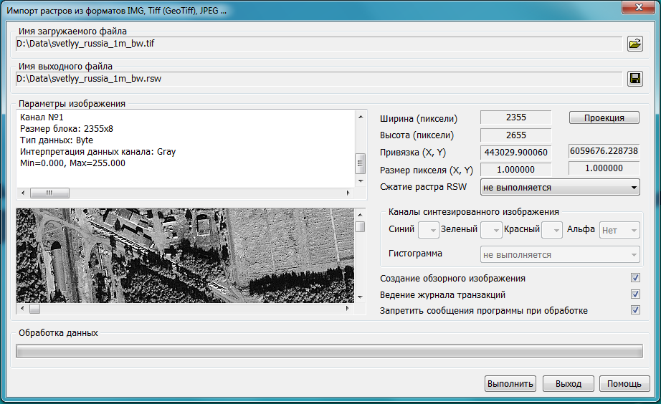Toggle the overview image creation checkbox
Image resolution: width=661 pixels, height=404 pixels.
pyautogui.click(x=634, y=278)
